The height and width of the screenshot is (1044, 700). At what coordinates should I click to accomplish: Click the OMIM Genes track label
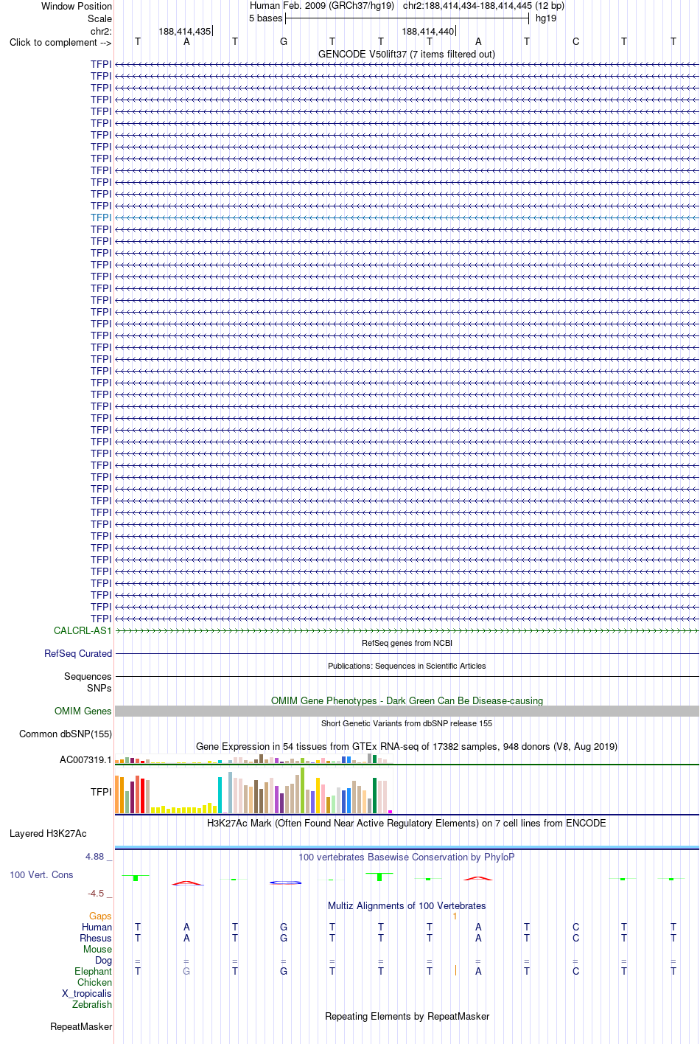[x=83, y=711]
